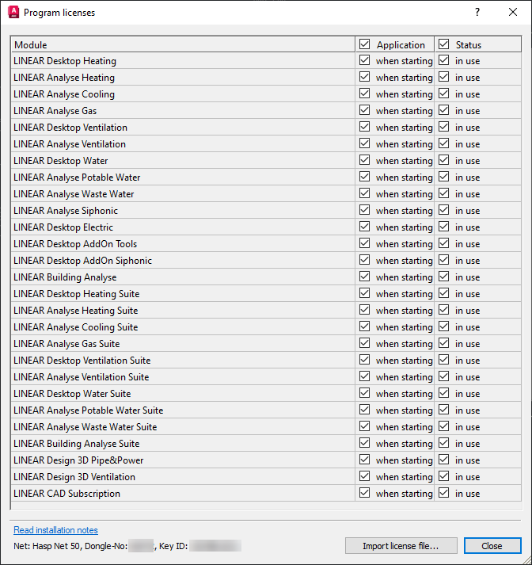
Task: Toggle Status checkbox for LINEAR Desktop Ventilation
Action: click(443, 127)
